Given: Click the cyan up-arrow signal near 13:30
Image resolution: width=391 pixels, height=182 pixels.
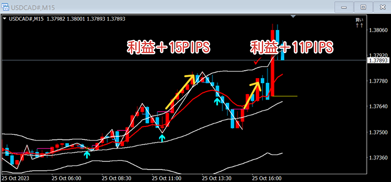Looking at the screenshot, I should [x=217, y=101].
